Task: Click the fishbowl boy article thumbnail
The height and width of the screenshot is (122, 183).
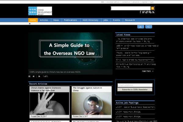Action: 91,104
